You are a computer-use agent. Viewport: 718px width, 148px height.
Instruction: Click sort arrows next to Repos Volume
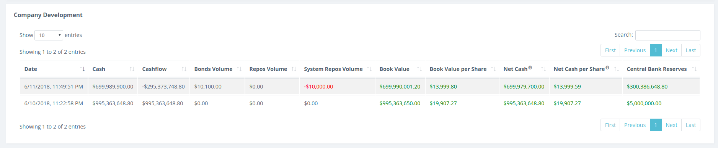[294, 69]
